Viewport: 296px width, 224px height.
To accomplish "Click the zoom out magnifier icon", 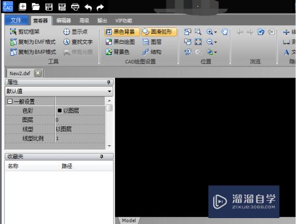I will pos(210,42).
